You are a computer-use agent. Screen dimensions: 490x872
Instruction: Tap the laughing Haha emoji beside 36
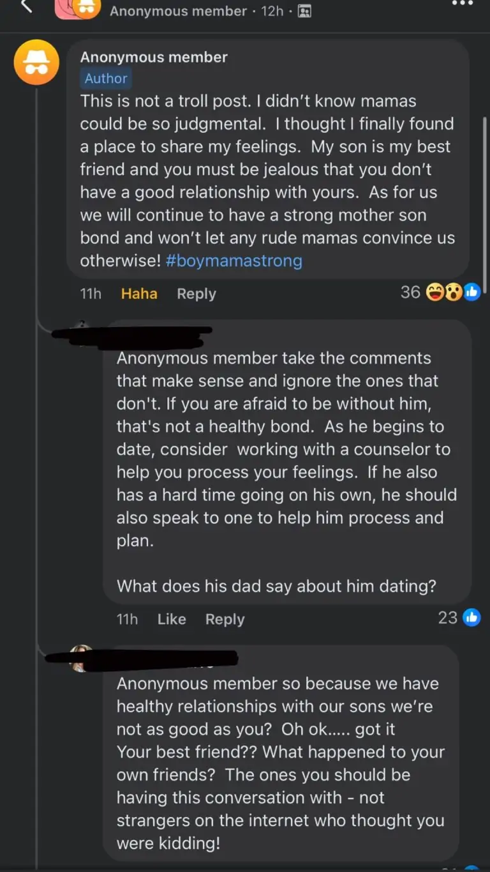435,293
